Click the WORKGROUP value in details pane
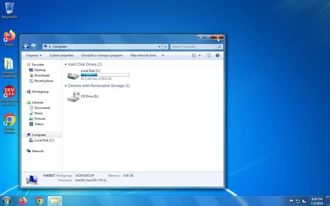 coord(85,176)
